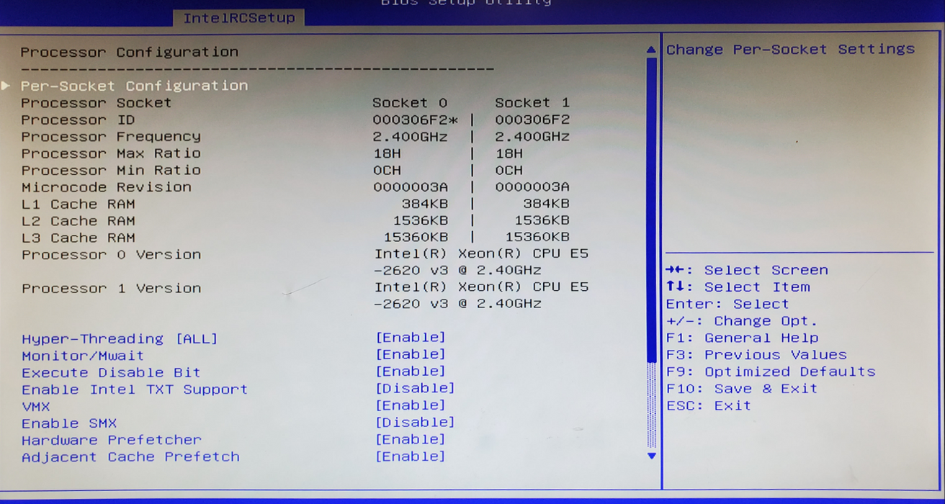Change Enable SMX [Disable] value
Viewport: 945px width, 504px height.
coord(416,422)
